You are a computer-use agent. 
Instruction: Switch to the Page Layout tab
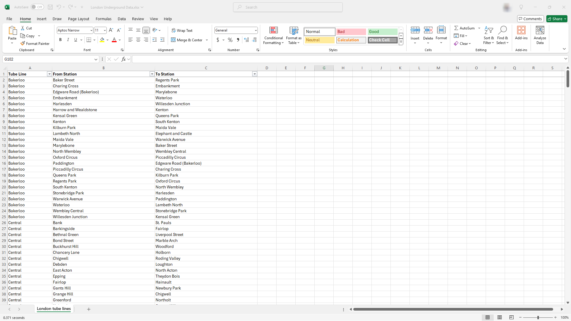pyautogui.click(x=79, y=19)
